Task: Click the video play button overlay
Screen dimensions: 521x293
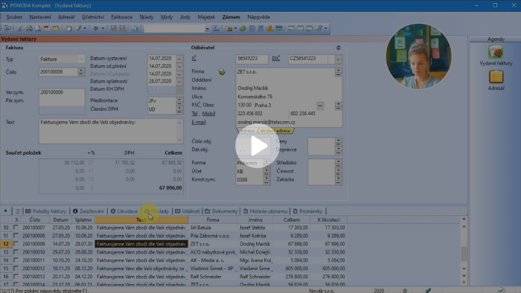Action: click(258, 146)
